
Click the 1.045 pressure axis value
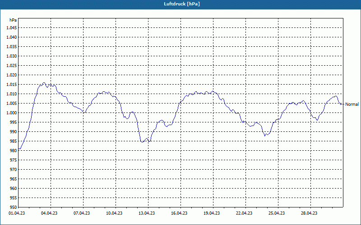tap(12, 28)
